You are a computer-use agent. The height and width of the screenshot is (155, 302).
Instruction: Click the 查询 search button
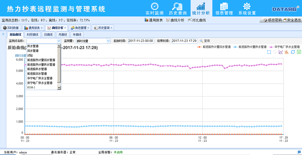pyautogui.click(x=205, y=41)
